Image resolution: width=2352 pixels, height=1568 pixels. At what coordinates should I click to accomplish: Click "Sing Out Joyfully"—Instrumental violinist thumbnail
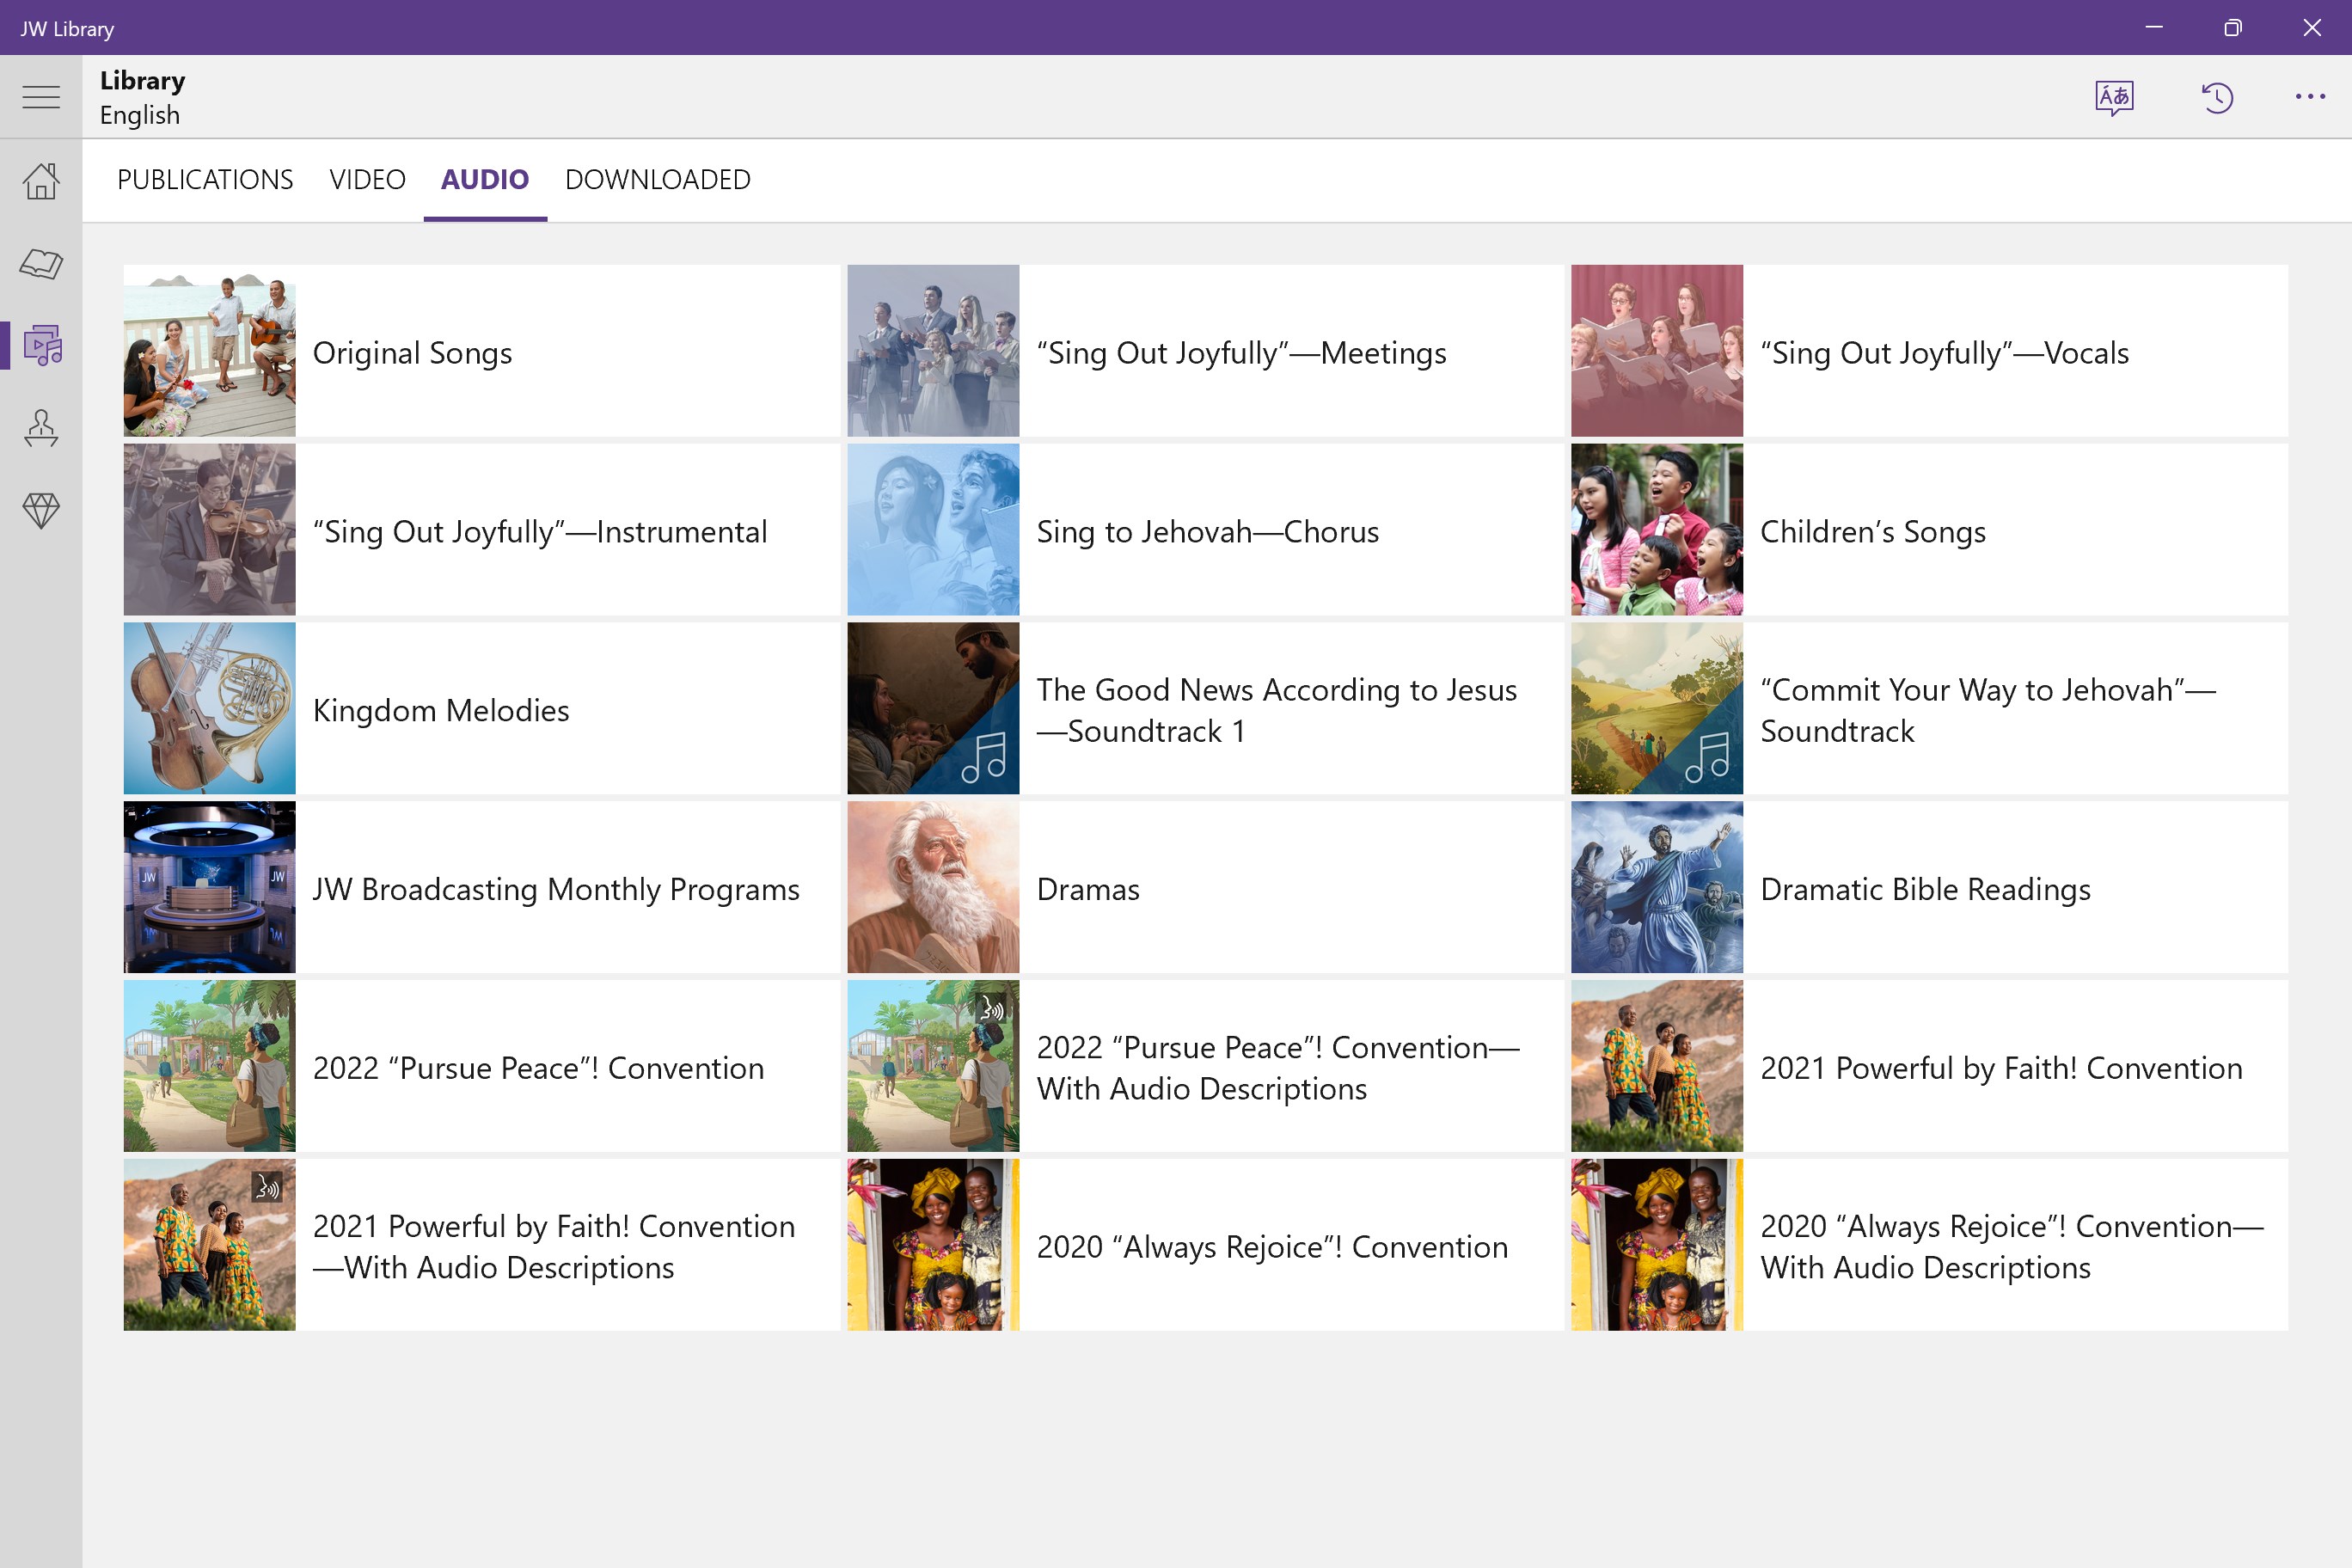tap(210, 530)
